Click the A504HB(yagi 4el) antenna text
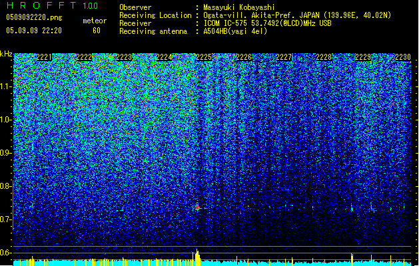Screen dimensions: 419x266 tap(235, 31)
